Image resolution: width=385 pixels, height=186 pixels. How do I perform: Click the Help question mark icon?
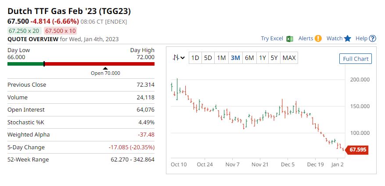point(372,39)
